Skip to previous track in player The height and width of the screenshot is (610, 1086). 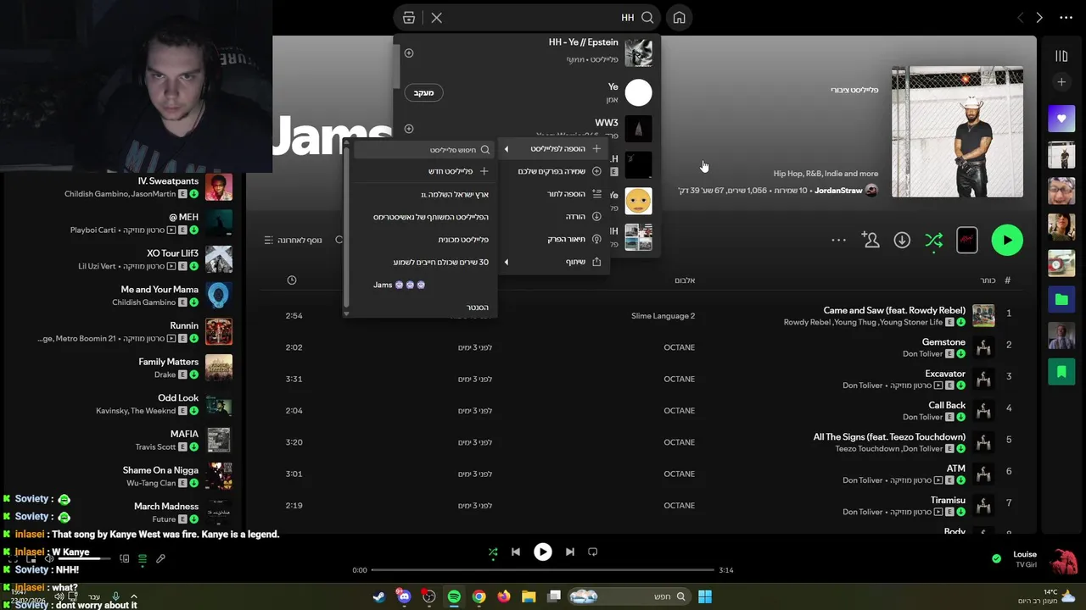click(515, 552)
